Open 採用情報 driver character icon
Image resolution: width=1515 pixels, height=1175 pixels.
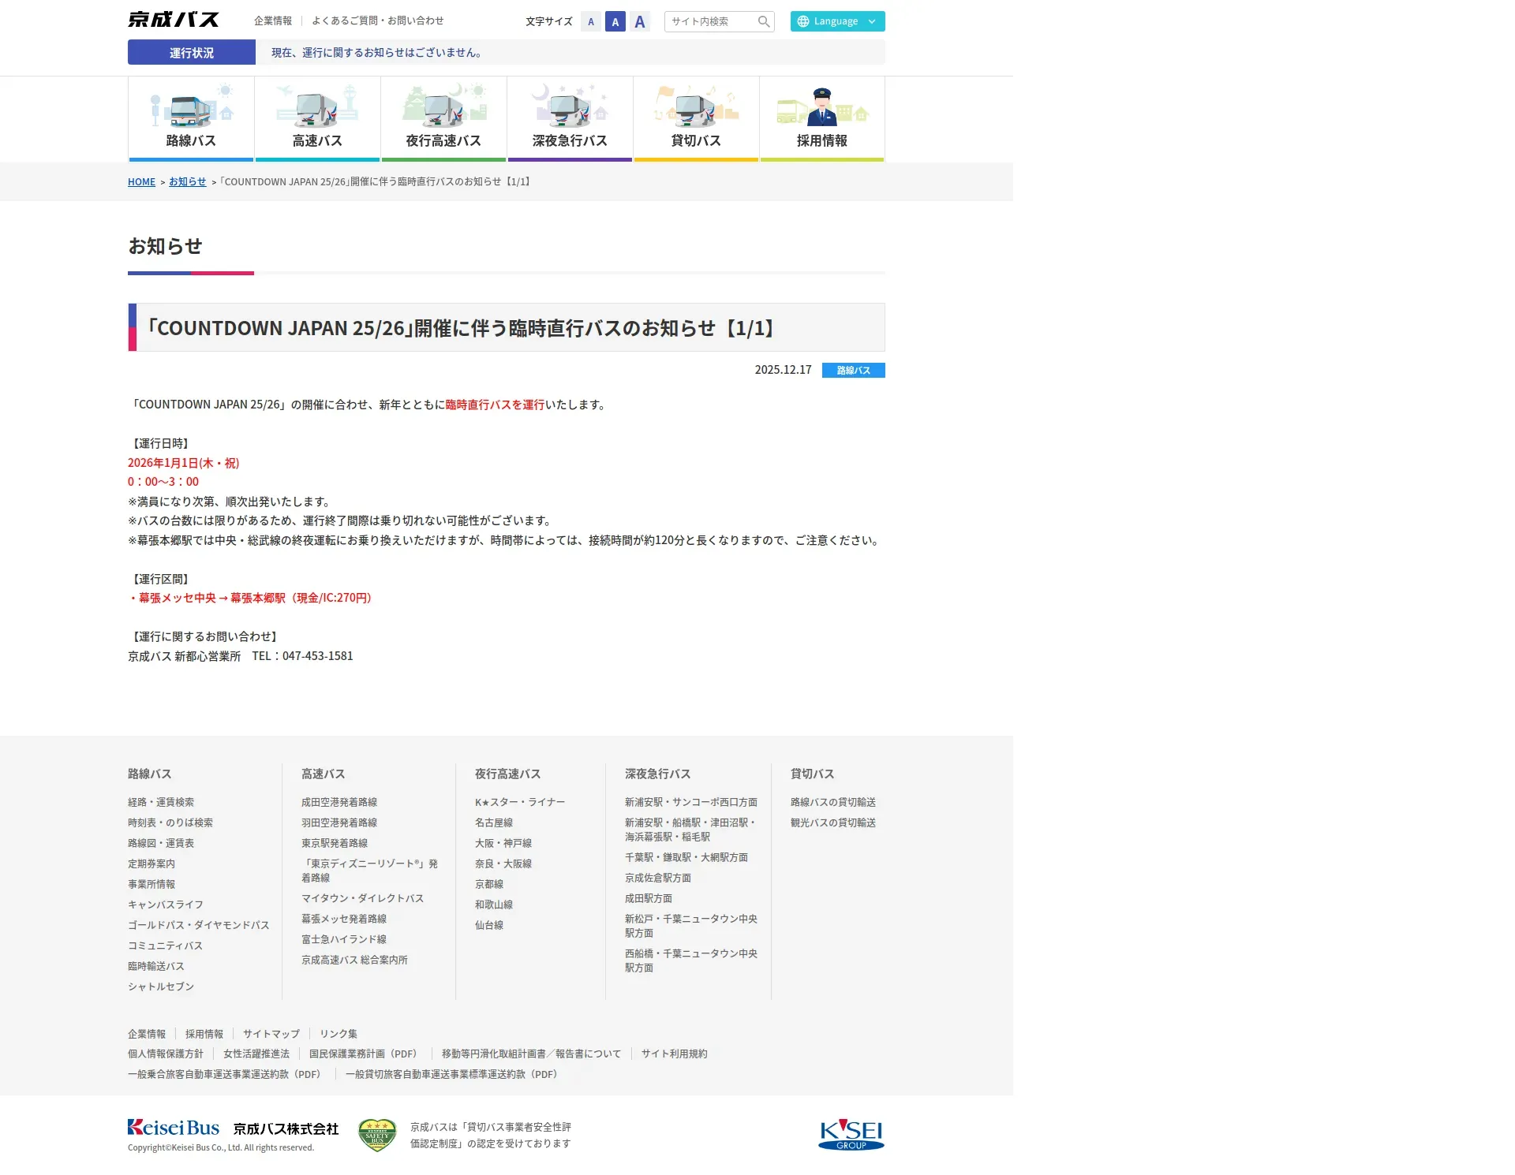point(822,107)
